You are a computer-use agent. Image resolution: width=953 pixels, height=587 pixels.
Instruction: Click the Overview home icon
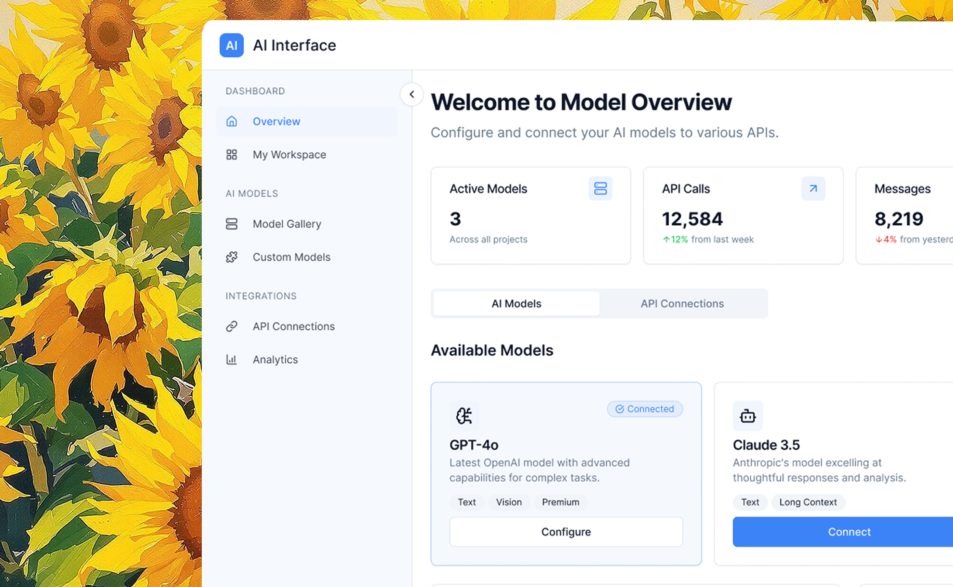tap(231, 121)
